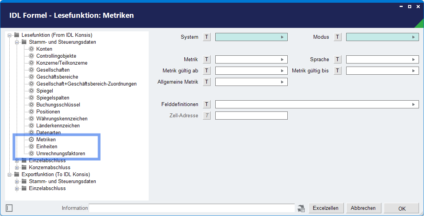Click the Umrechnungsfaktoren gear icon
This screenshot has width=424, height=216.
click(x=32, y=154)
